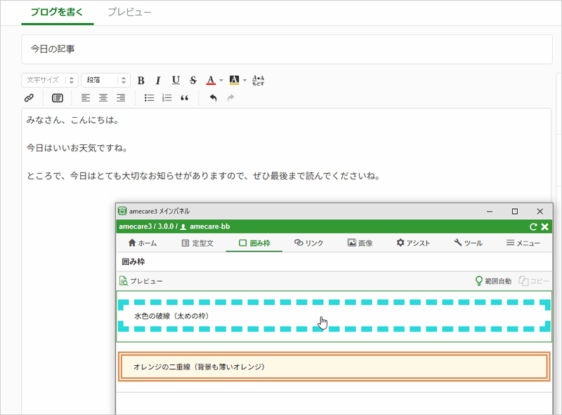562x415 pixels.
Task: Undo the last edit
Action: click(x=214, y=98)
